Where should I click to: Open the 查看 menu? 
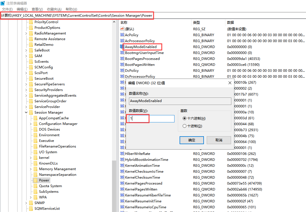click(37, 9)
